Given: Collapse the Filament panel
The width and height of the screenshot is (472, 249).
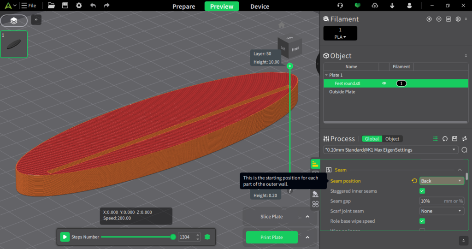Looking at the screenshot, I should tap(466, 19).
